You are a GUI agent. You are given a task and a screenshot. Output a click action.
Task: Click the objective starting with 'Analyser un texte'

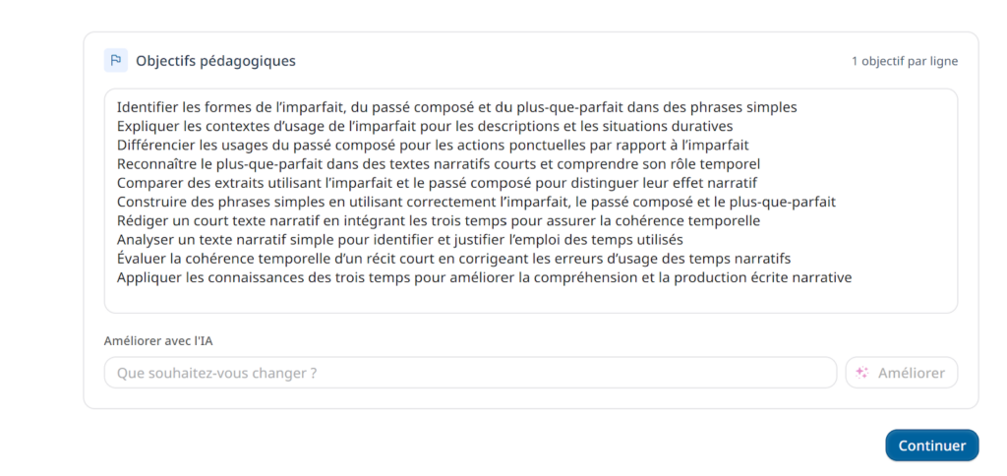[399, 239]
